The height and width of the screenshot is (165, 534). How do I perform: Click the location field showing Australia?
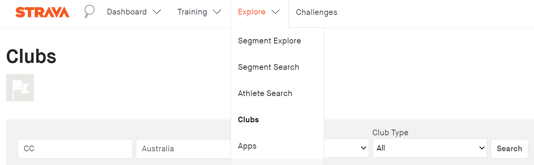pyautogui.click(x=183, y=149)
